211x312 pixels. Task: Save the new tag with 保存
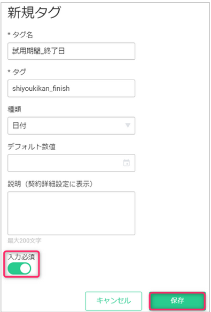(177, 301)
